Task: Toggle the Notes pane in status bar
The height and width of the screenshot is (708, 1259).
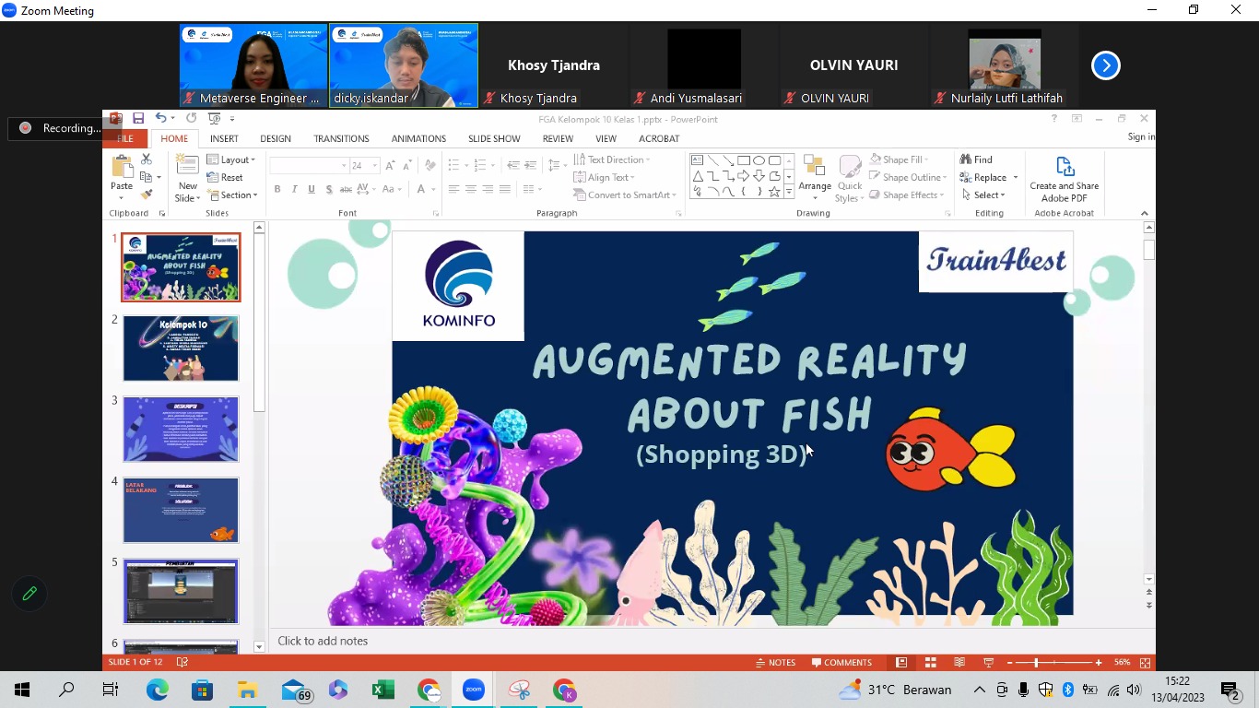Action: pyautogui.click(x=775, y=662)
